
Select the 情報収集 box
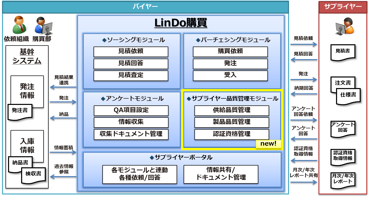click(x=131, y=123)
